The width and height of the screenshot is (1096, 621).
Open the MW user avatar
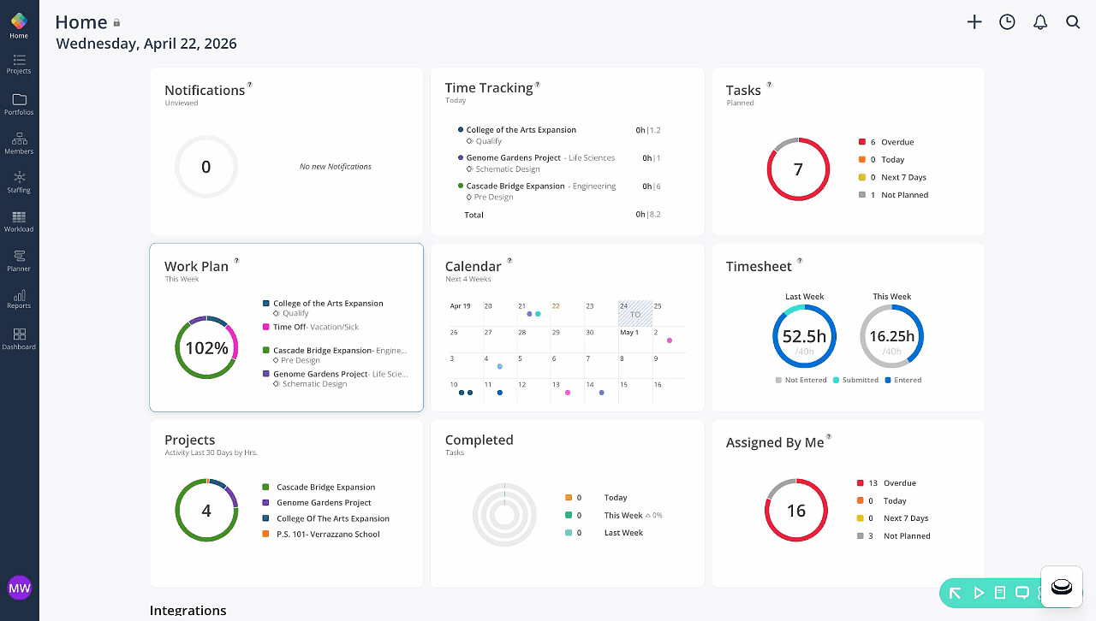(19, 588)
